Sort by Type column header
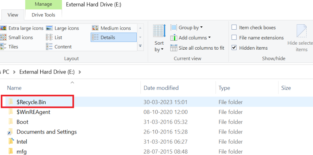The height and width of the screenshot is (155, 313). 224,88
